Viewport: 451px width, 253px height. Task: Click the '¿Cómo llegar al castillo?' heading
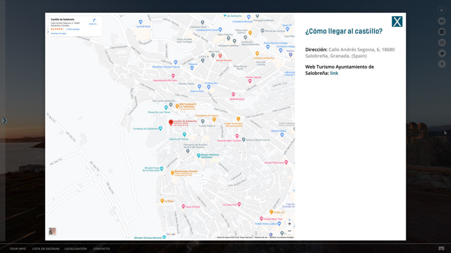(344, 31)
